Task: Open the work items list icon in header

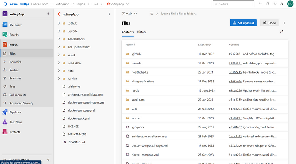Action: (260, 4)
